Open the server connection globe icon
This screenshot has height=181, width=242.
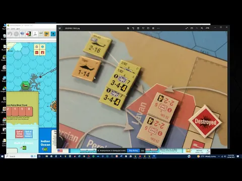click(x=22, y=34)
